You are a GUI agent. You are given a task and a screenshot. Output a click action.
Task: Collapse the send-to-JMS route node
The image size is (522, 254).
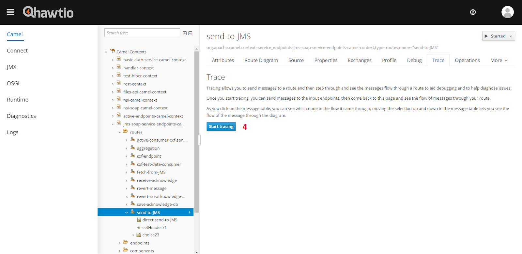point(127,213)
